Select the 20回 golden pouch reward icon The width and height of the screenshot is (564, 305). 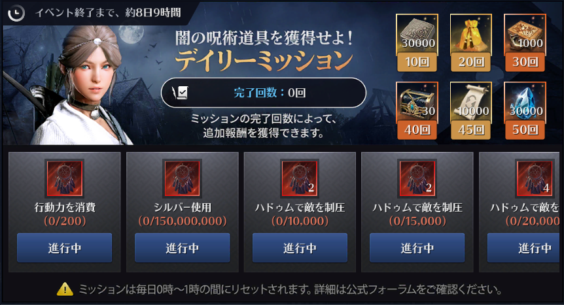point(471,35)
